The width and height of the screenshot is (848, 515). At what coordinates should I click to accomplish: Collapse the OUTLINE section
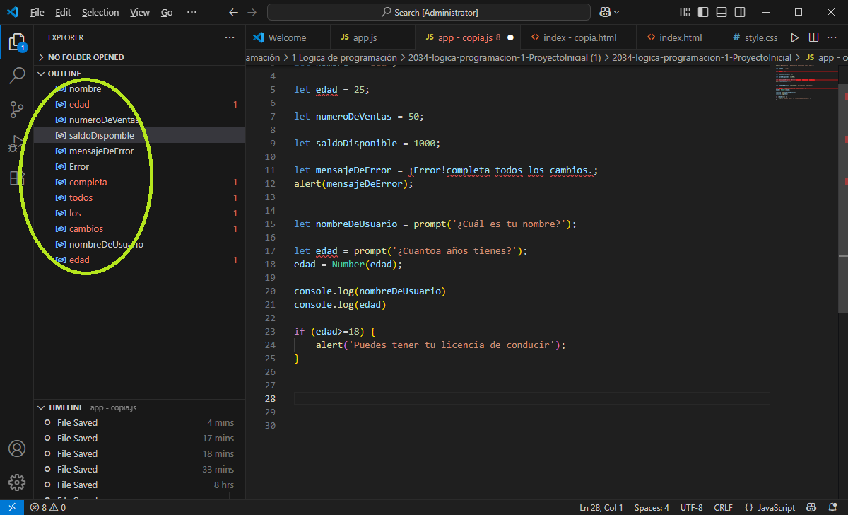tap(140, 74)
